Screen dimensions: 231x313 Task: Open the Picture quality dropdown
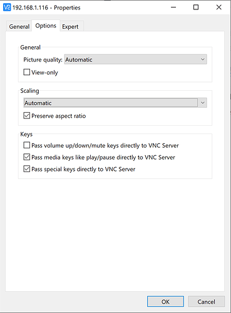[x=135, y=59]
